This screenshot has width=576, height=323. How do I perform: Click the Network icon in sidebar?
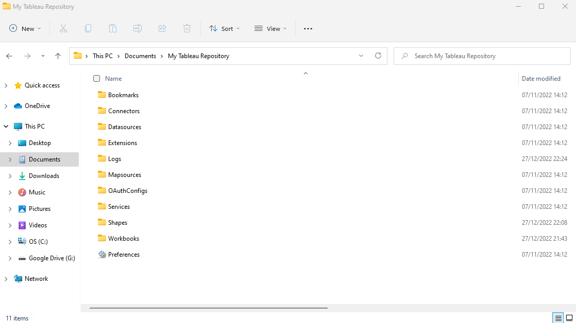coord(18,279)
